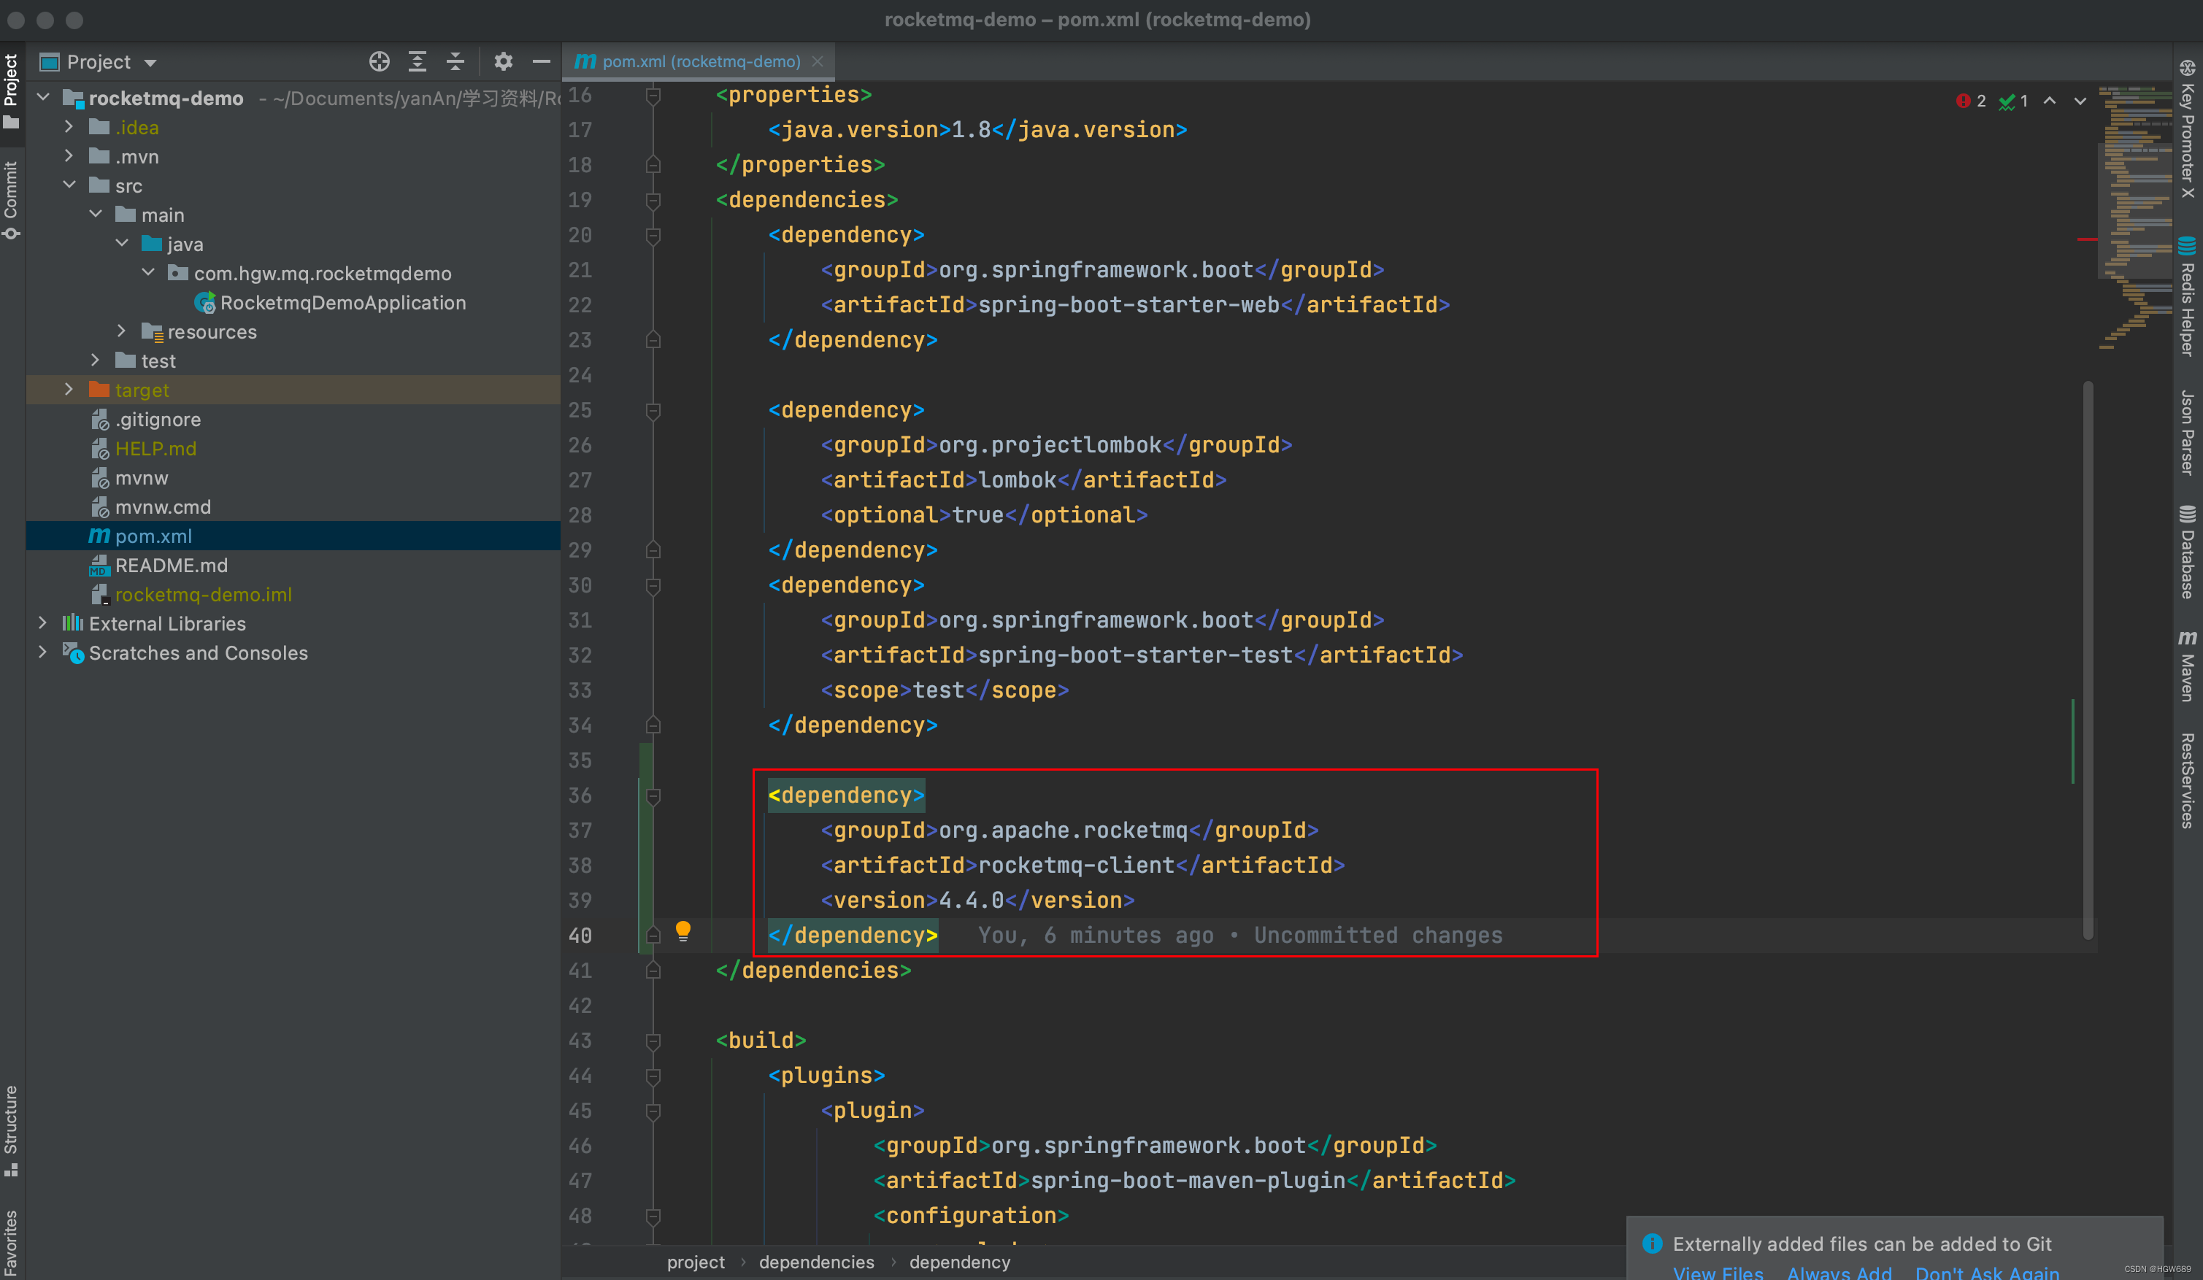The image size is (2203, 1280).
Task: Click the editor vertical scrollbar
Action: (x=2088, y=660)
